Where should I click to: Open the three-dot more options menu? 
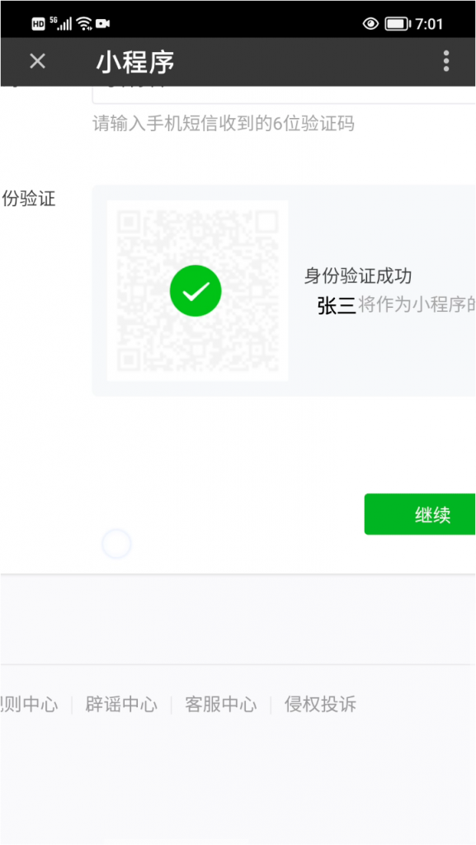445,61
